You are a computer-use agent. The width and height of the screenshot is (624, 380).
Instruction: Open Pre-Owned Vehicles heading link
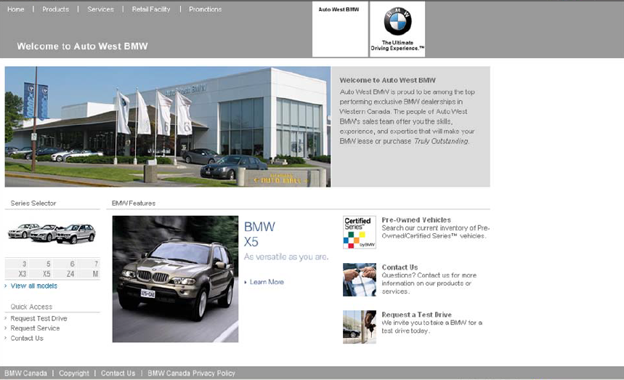click(416, 219)
